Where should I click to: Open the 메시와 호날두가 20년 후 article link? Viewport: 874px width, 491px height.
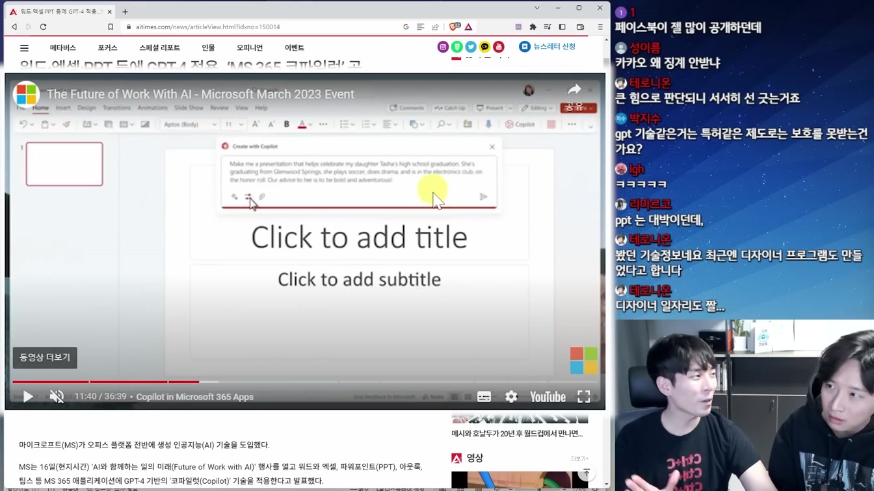coord(517,433)
